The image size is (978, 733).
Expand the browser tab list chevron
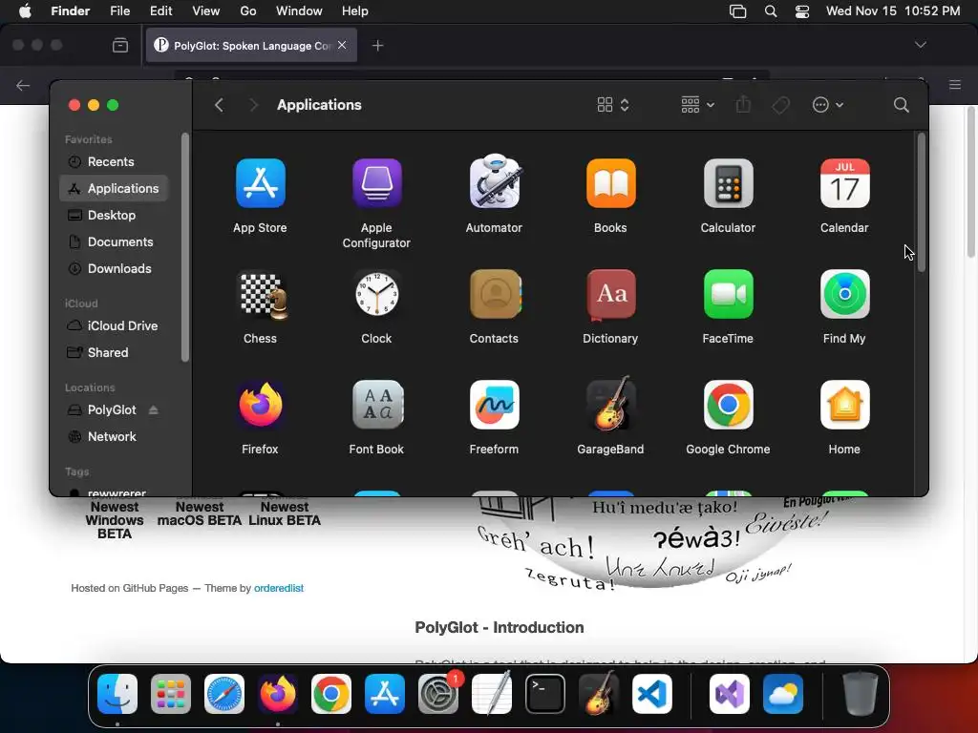[920, 45]
